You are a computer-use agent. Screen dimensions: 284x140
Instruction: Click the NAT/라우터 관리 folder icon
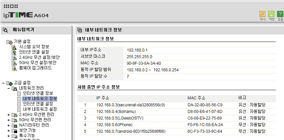click(x=14, y=125)
